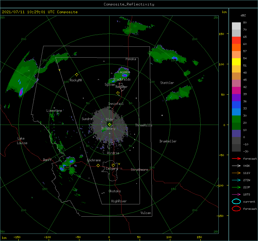The height and width of the screenshot is (241, 258).
Task: Click the RockyMH label
Action: tap(76, 80)
